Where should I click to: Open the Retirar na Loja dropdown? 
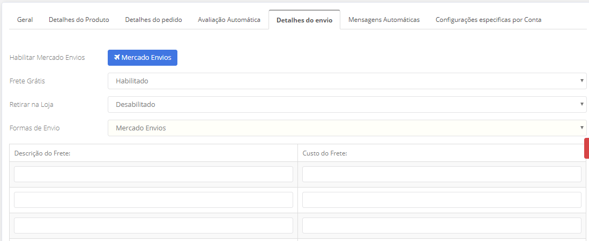click(347, 105)
